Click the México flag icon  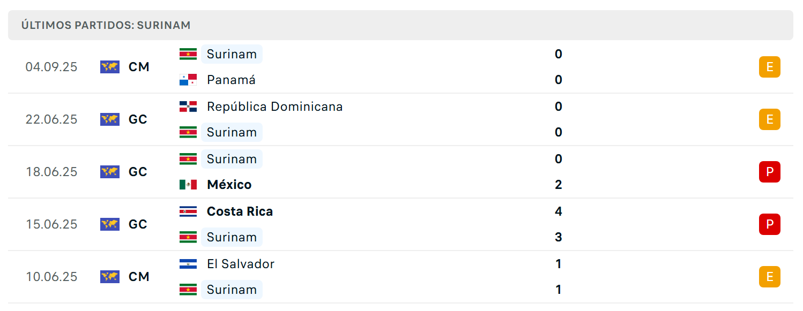[188, 185]
